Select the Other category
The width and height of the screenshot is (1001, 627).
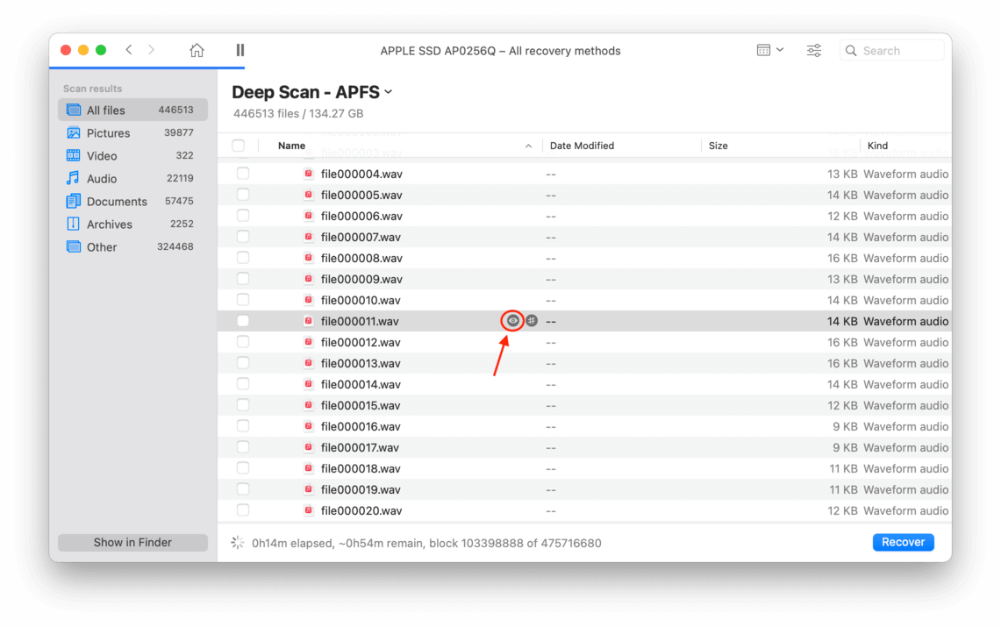pos(132,246)
